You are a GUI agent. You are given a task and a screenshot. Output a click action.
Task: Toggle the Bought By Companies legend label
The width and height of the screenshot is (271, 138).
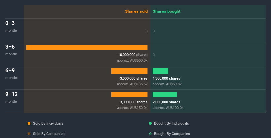point(172,134)
